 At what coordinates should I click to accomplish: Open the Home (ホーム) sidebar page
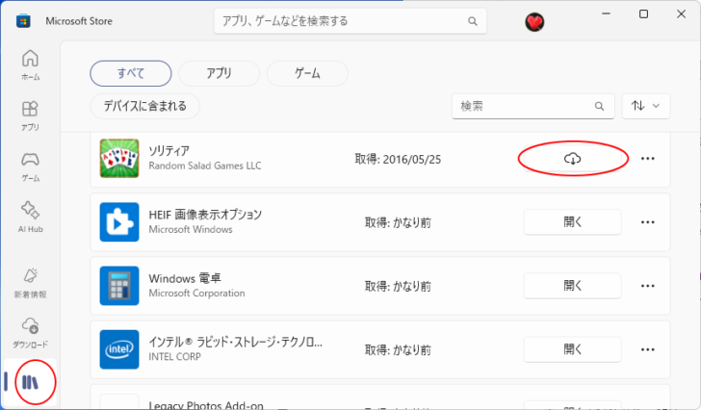click(30, 64)
